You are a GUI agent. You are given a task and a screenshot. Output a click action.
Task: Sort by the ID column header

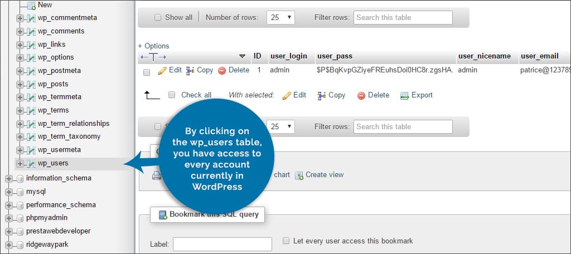coord(258,56)
